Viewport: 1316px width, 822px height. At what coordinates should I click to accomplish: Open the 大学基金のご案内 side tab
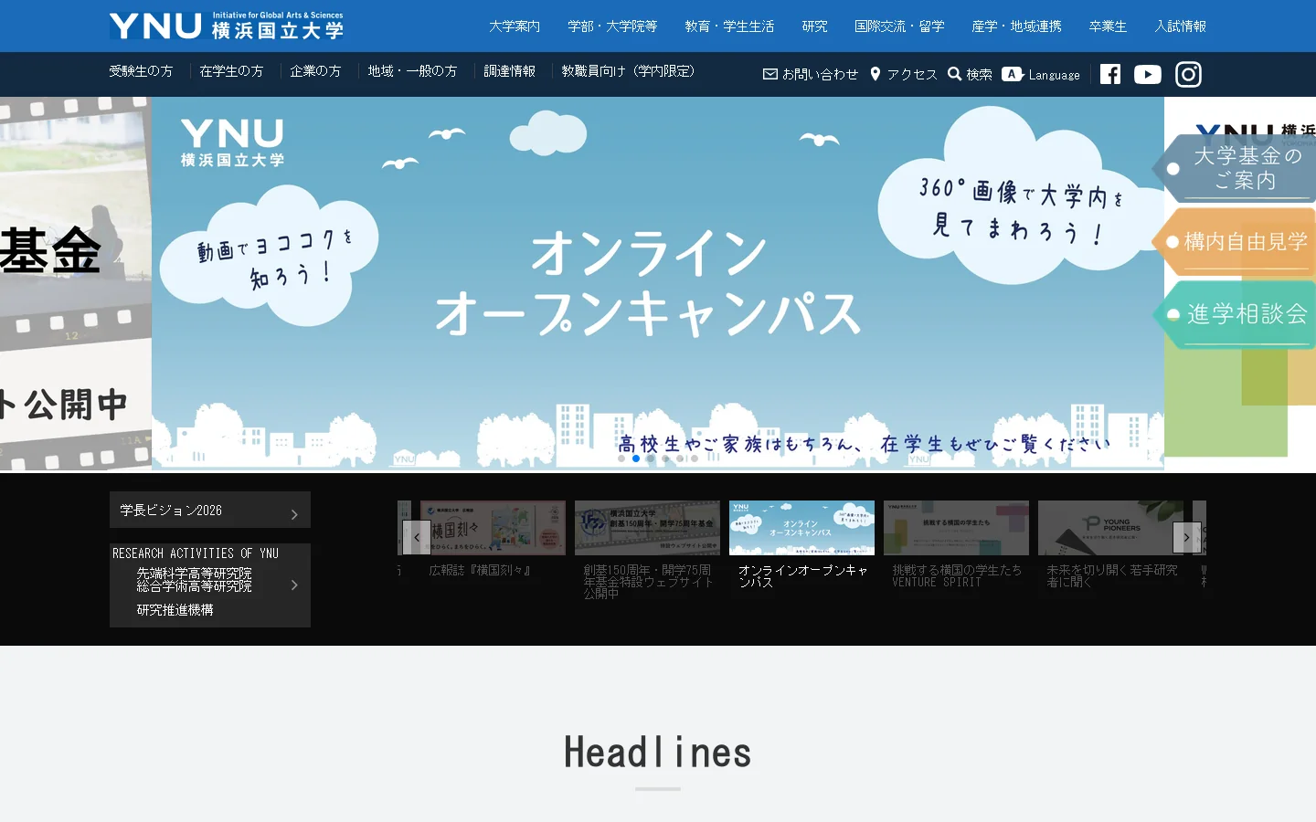(x=1236, y=168)
